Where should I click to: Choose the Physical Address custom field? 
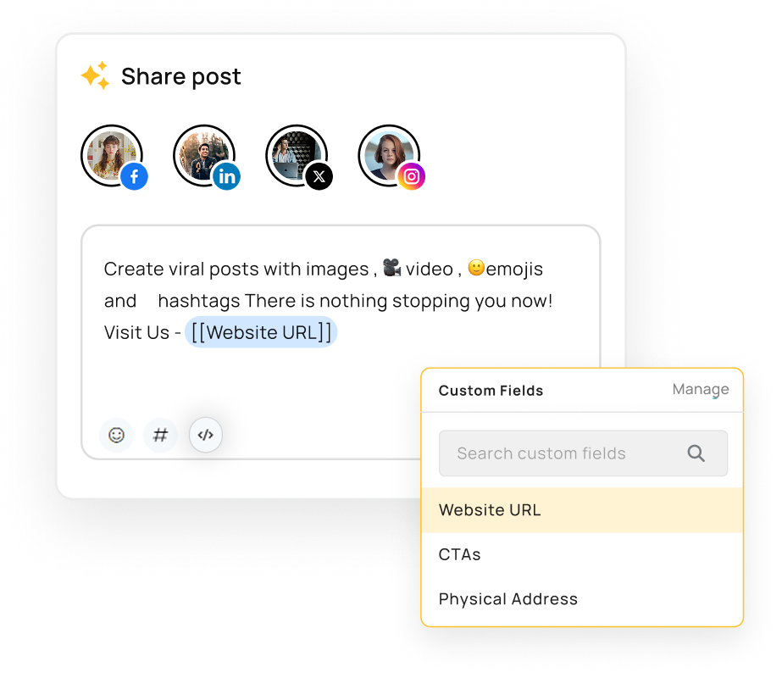pyautogui.click(x=582, y=598)
